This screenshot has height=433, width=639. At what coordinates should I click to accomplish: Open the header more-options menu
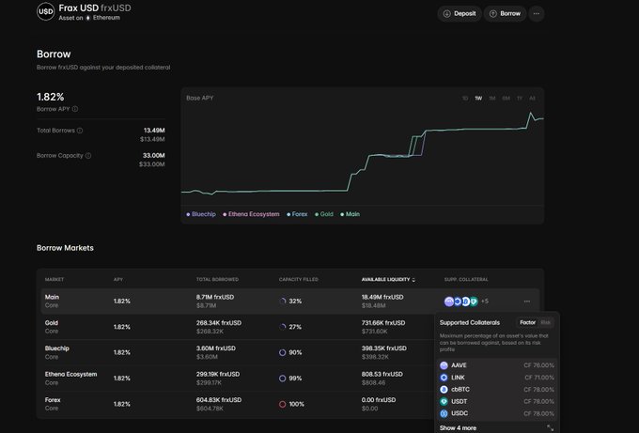click(537, 14)
